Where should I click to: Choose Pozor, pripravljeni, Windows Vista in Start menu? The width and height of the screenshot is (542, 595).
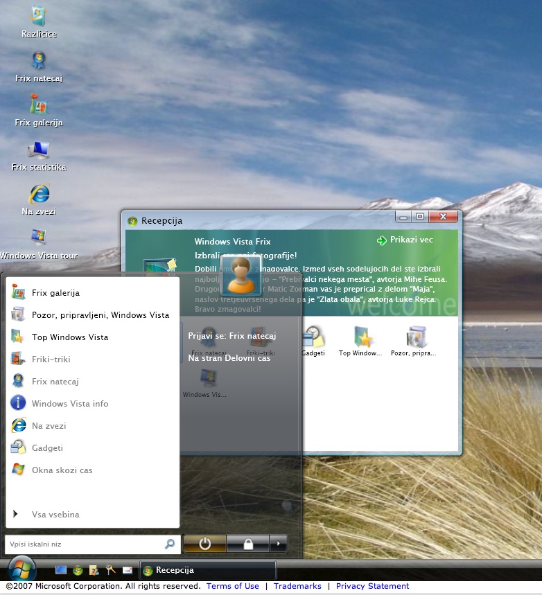pyautogui.click(x=93, y=315)
